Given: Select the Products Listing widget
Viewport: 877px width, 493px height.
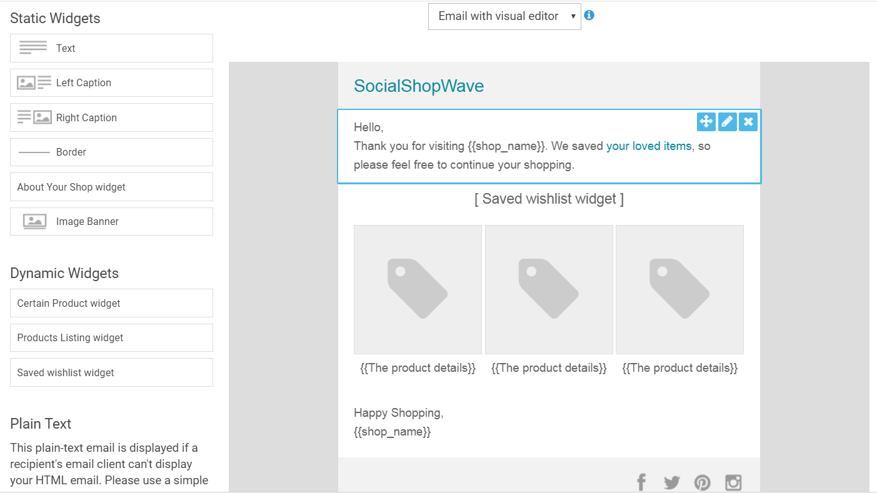Looking at the screenshot, I should [x=111, y=337].
